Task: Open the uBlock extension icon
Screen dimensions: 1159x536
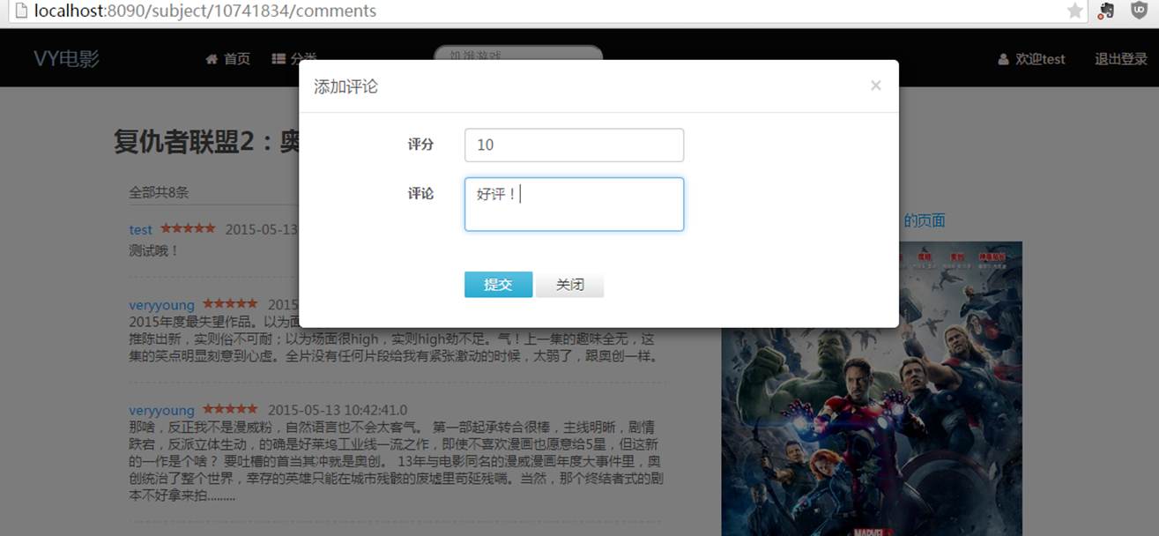Action: (1139, 11)
